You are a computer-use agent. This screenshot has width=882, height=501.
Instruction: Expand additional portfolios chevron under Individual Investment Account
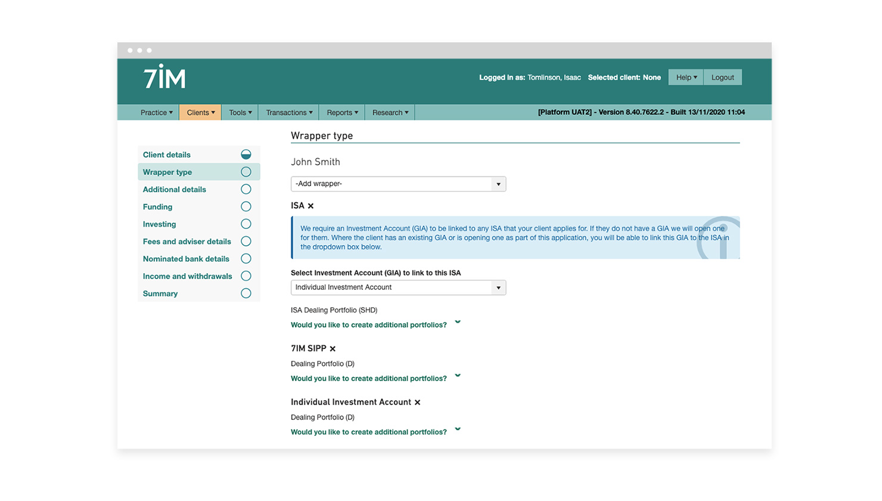click(x=458, y=429)
